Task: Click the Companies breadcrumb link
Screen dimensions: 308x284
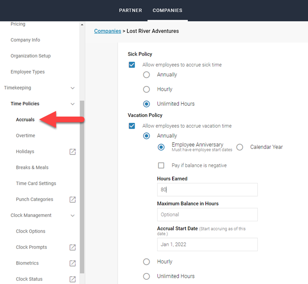Action: coord(107,31)
